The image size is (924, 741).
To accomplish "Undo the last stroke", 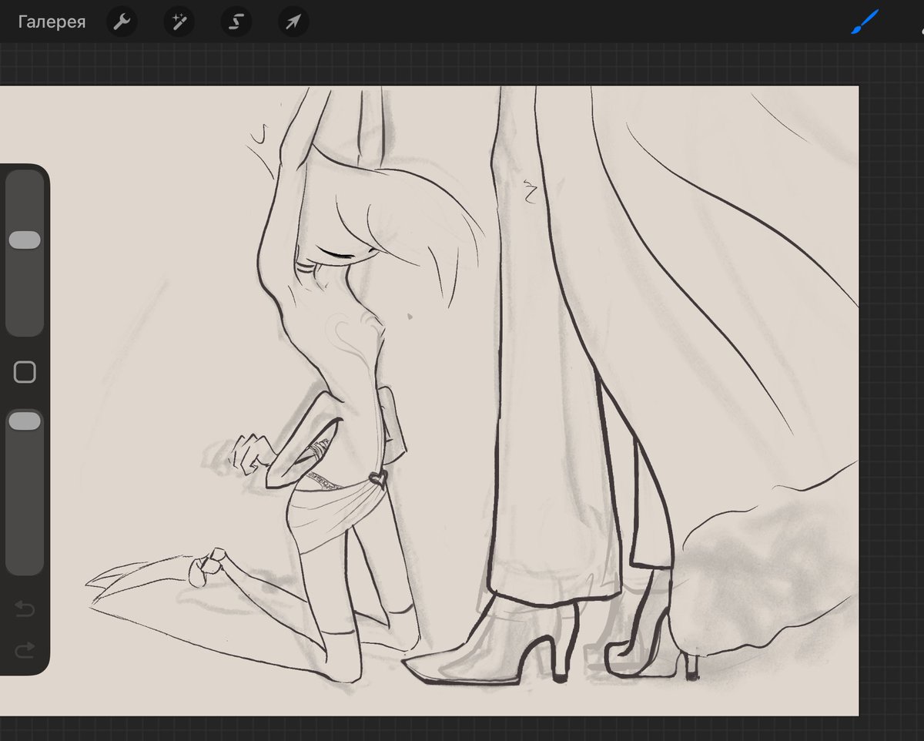I will click(25, 610).
